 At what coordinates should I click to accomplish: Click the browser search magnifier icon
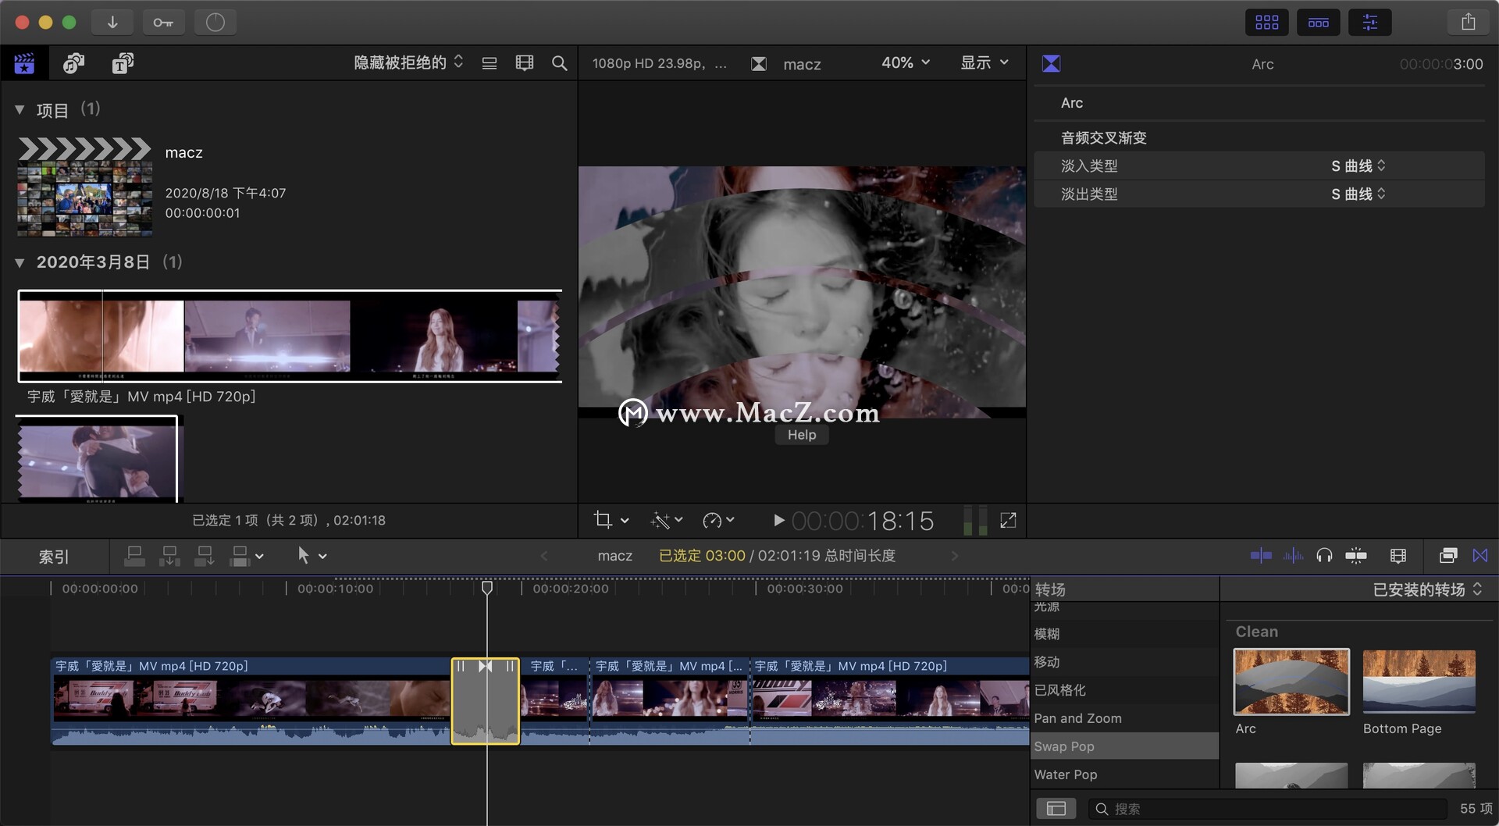pyautogui.click(x=559, y=63)
